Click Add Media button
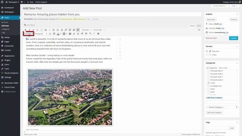This screenshot has width=242, height=136. click(x=30, y=25)
